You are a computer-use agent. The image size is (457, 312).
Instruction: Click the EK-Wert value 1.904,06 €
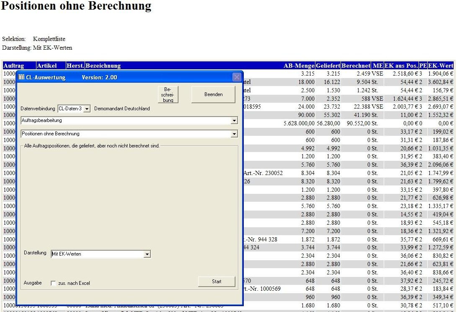441,74
